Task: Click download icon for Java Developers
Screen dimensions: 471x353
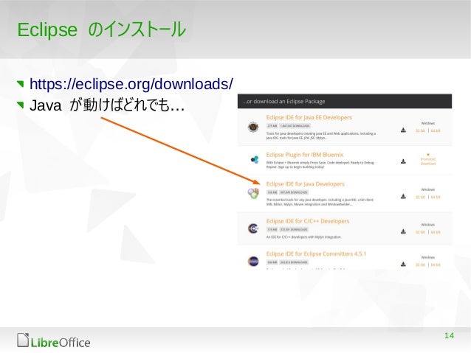Action: tap(403, 196)
